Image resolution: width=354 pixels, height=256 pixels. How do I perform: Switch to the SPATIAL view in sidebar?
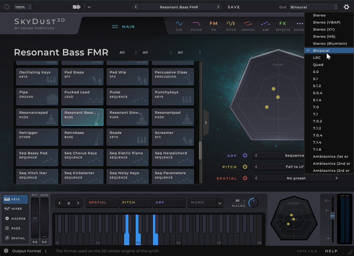pos(15,238)
